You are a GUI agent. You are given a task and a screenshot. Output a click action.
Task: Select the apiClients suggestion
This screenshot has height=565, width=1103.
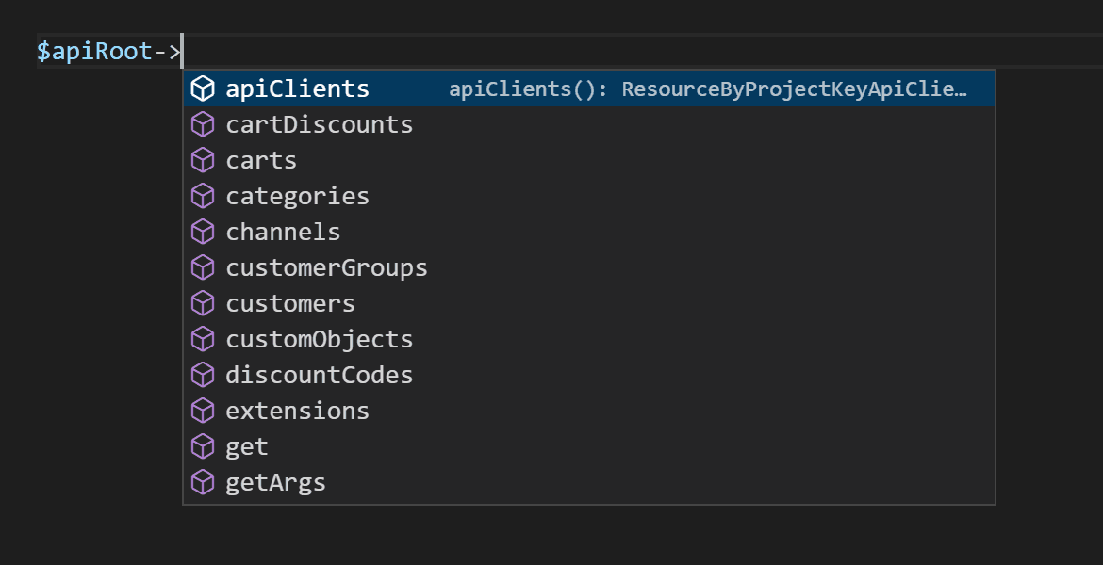pyautogui.click(x=297, y=89)
